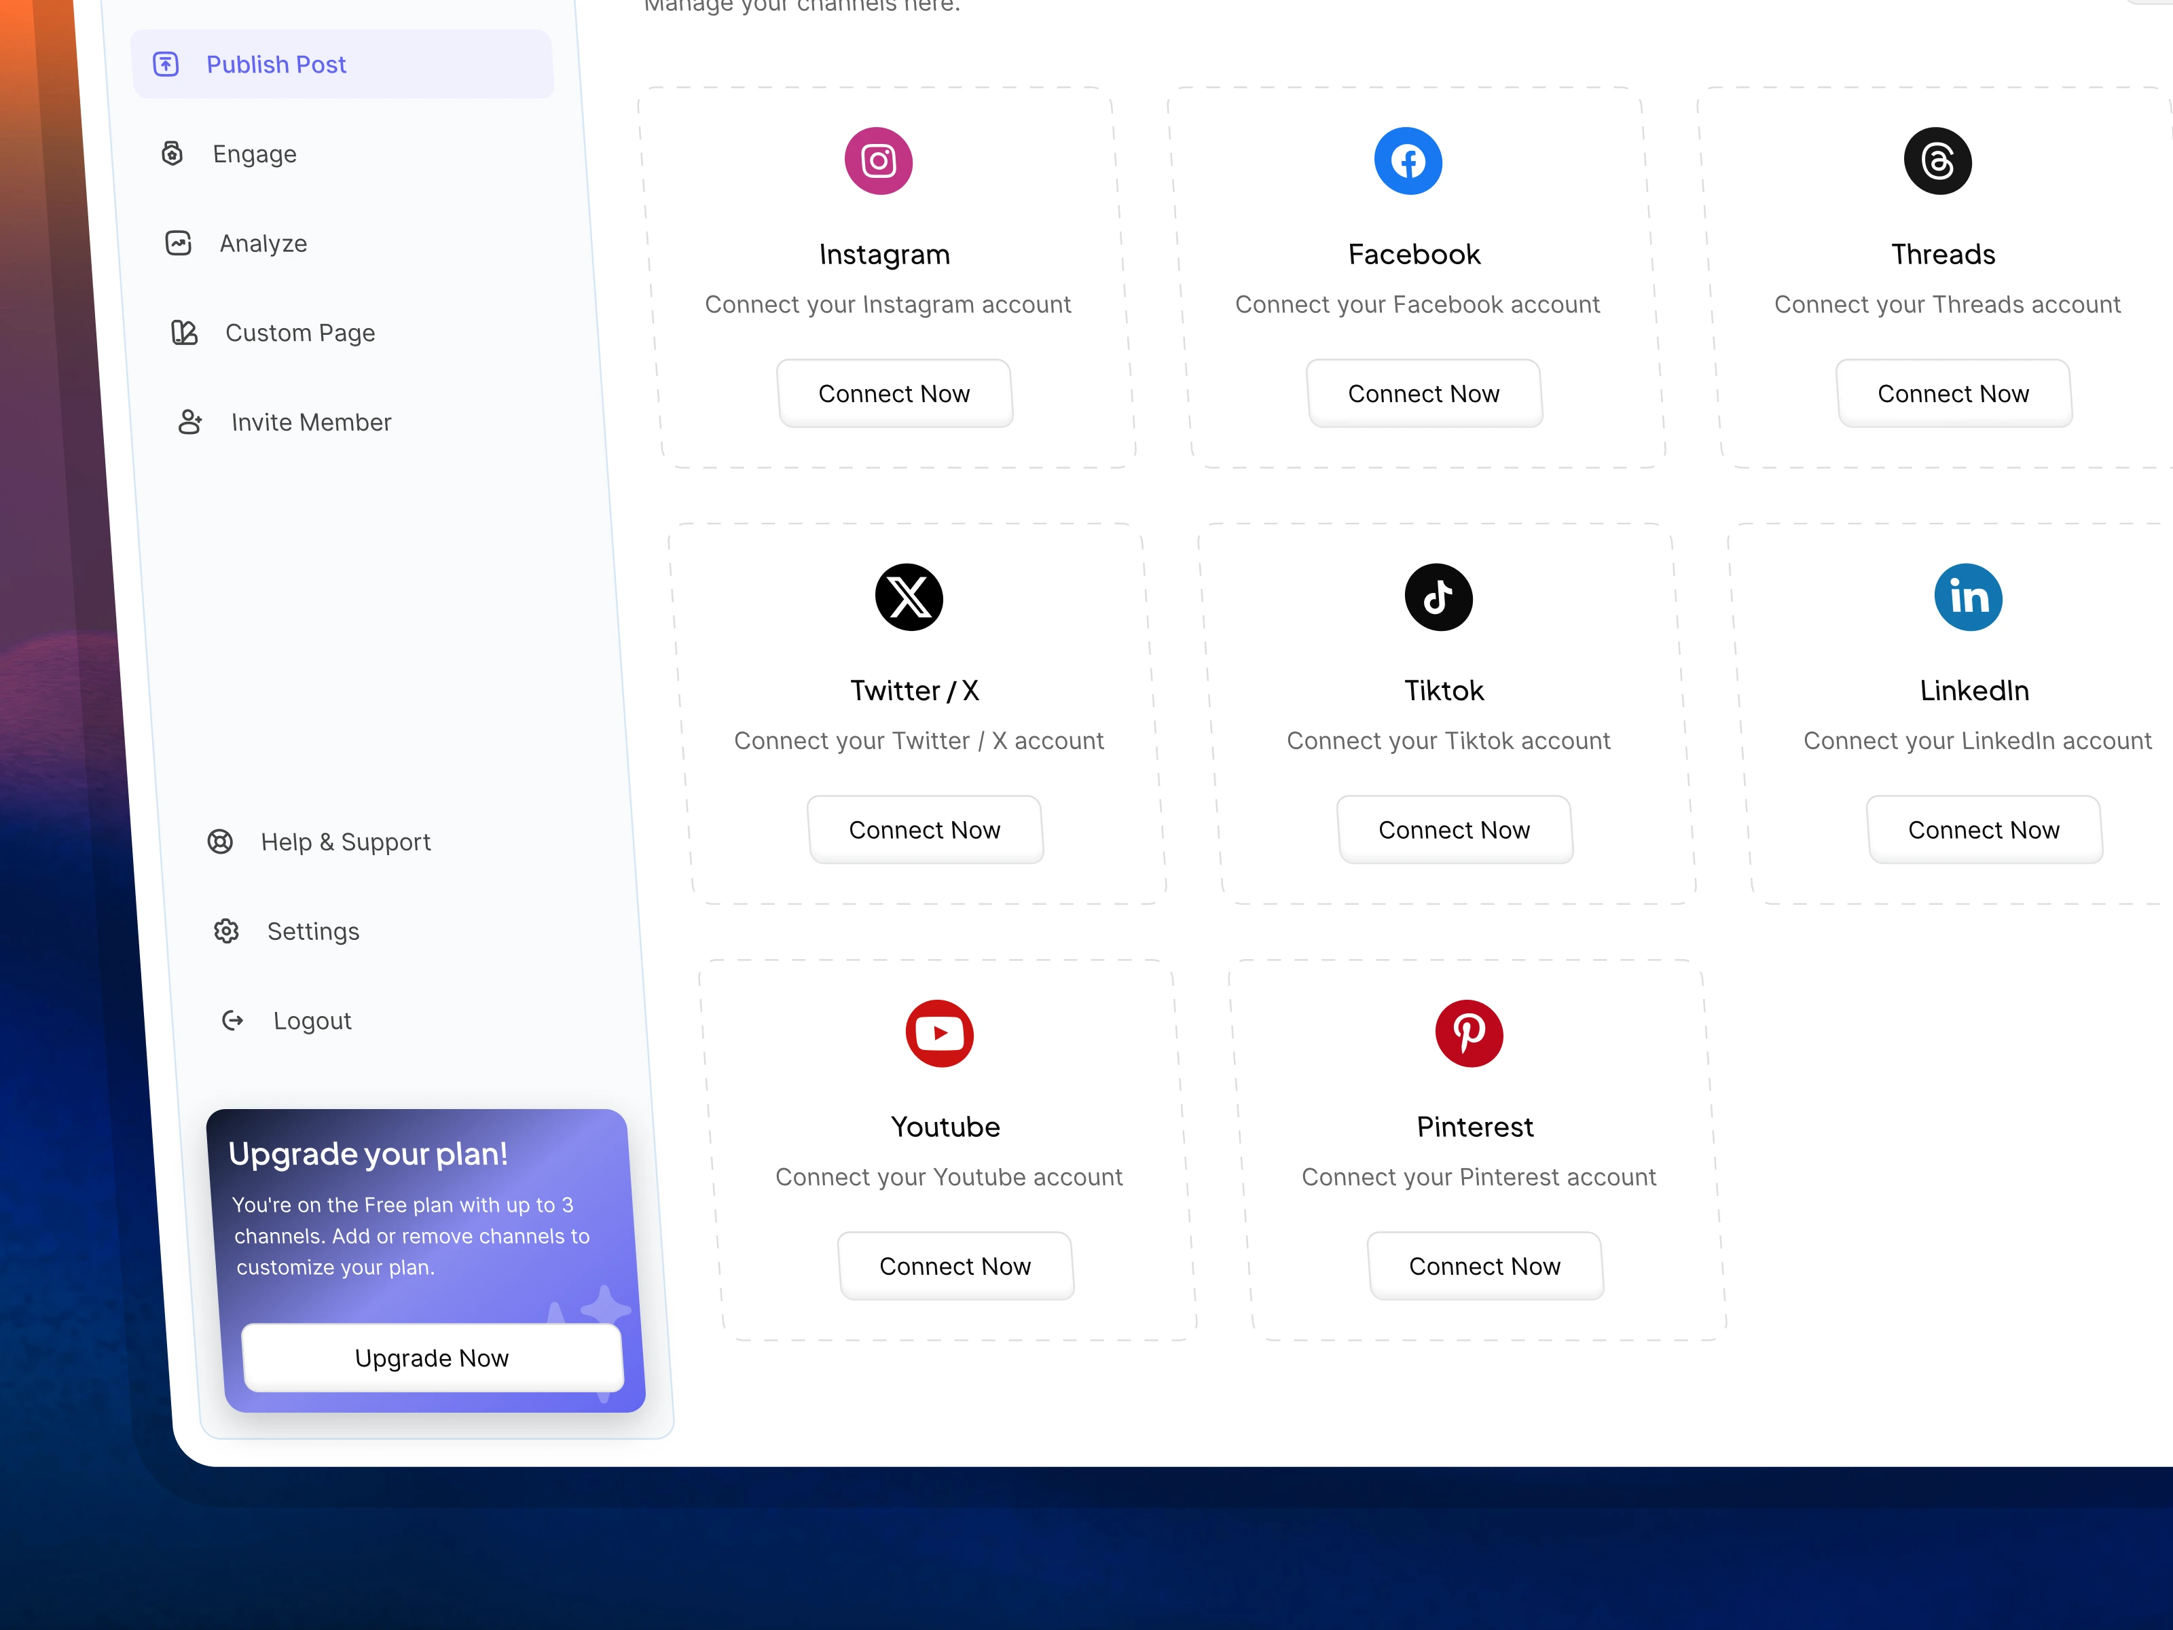Open Publish Post in sidebar
The width and height of the screenshot is (2173, 1630).
[x=276, y=65]
